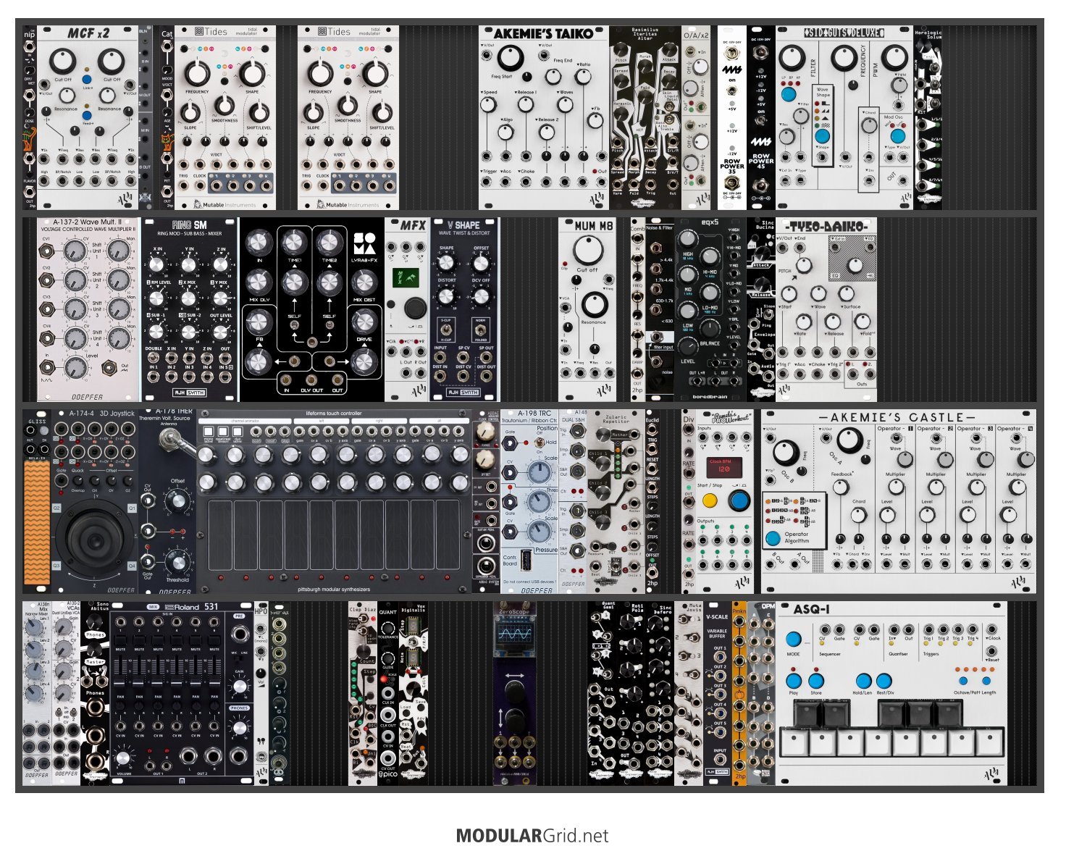Screen dimensions: 1066x851
Task: Click the Resonance knob on MUM M8
Action: (x=594, y=305)
